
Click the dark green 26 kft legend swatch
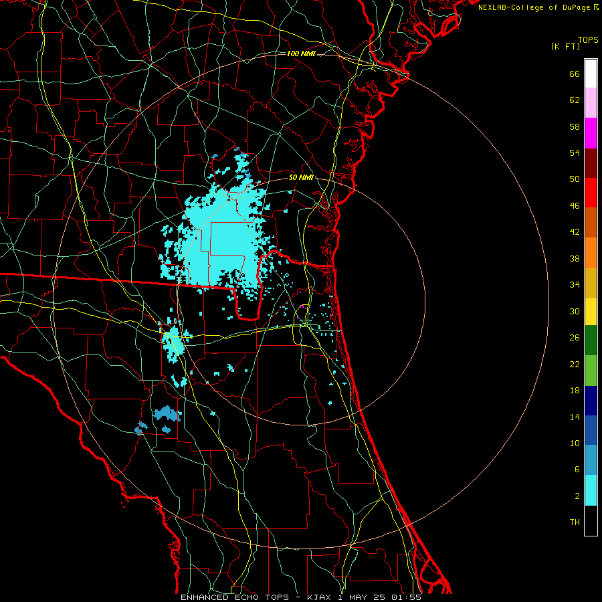pos(591,340)
